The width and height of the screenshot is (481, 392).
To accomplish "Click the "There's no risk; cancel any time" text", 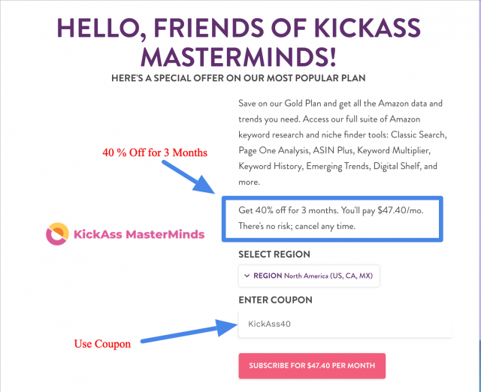I will (297, 226).
